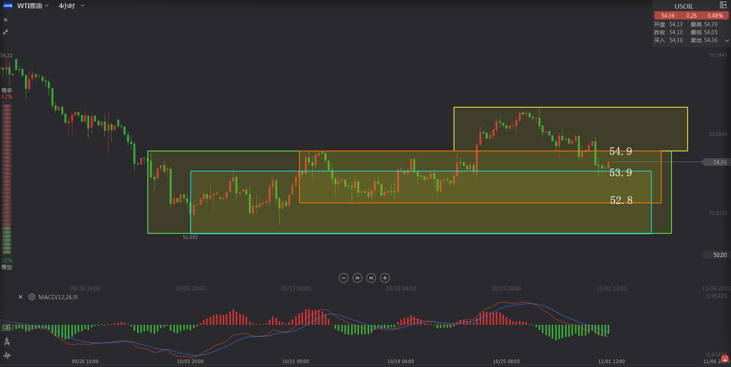Click the USOIL symbol logo badge
The height and width of the screenshot is (367, 731).
tap(8, 6)
